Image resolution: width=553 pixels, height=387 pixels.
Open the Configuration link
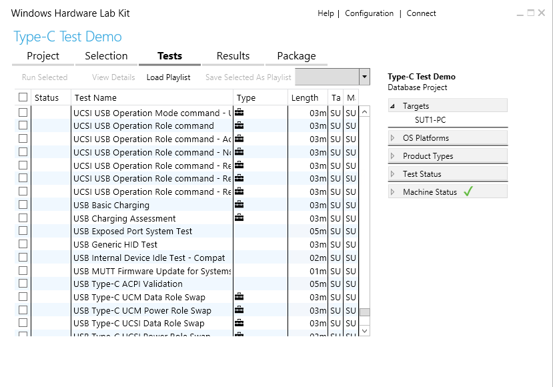pos(369,13)
